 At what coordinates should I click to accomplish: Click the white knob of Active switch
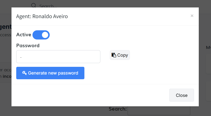pos(45,35)
